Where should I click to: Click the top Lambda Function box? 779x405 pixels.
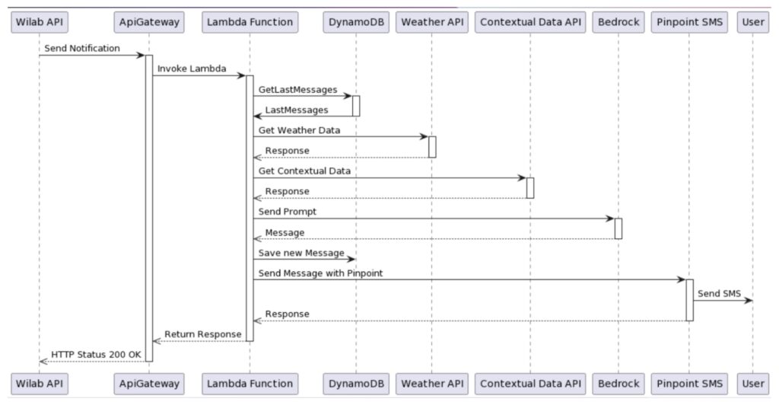250,22
